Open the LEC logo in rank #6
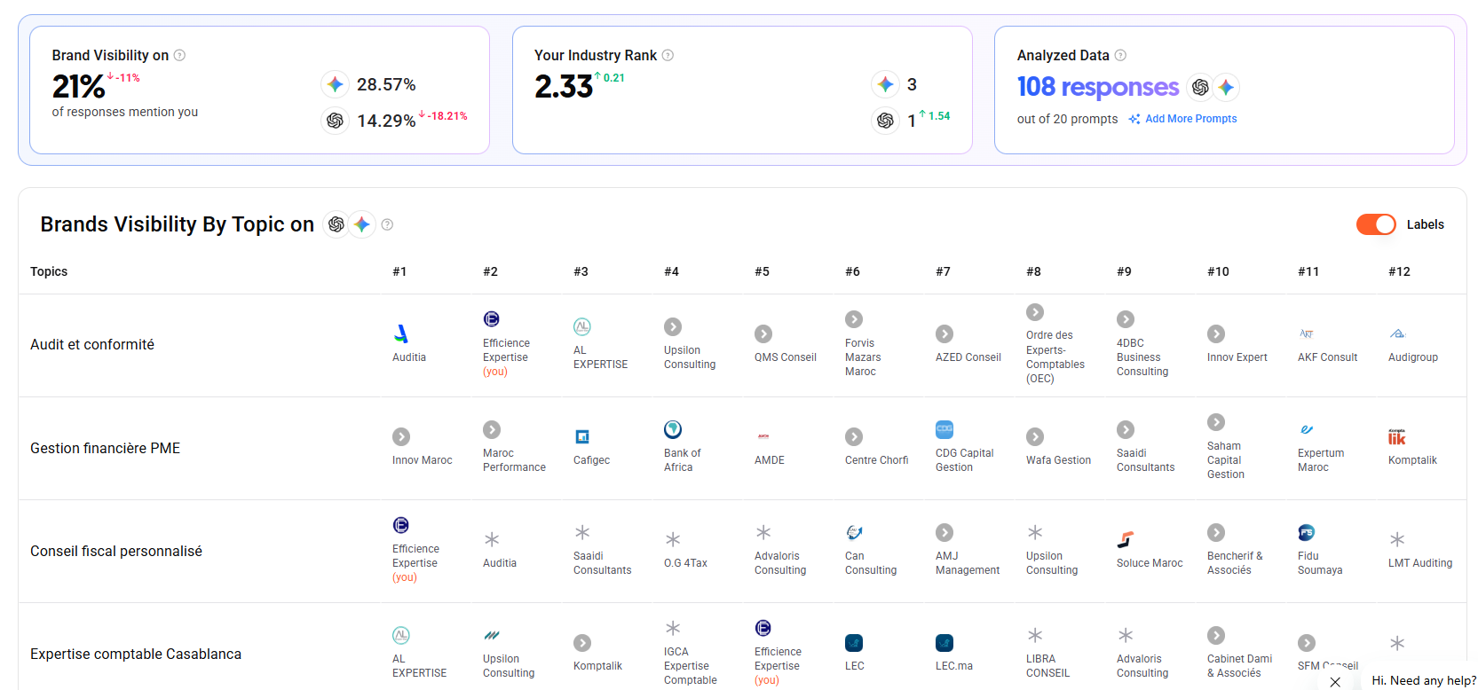The image size is (1478, 690). [x=854, y=642]
